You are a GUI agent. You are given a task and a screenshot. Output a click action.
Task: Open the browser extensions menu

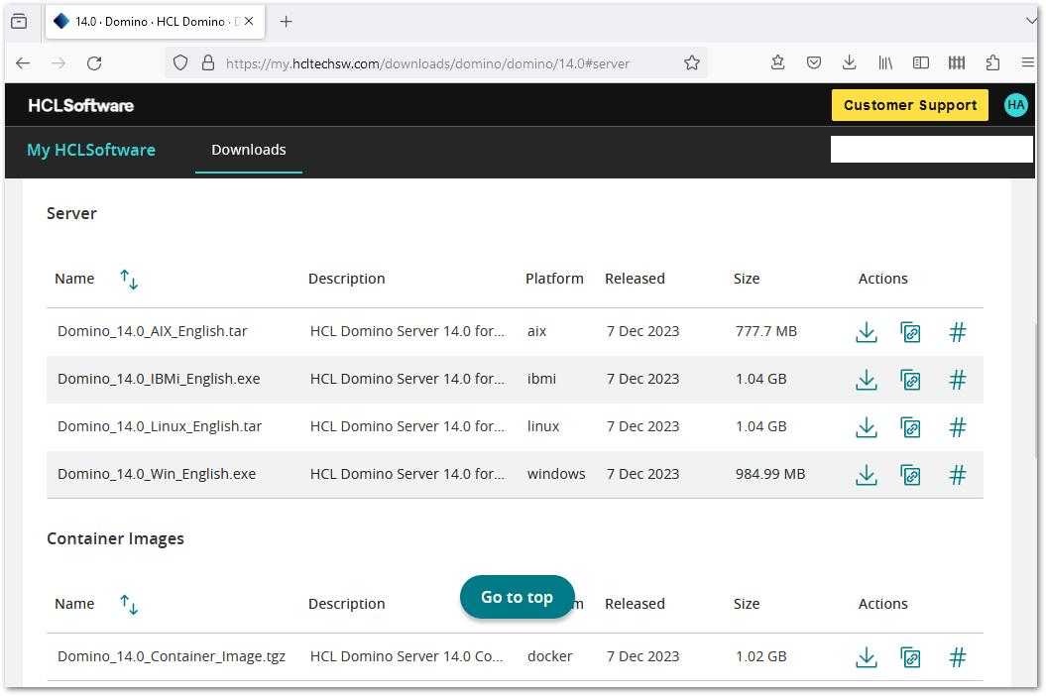pyautogui.click(x=992, y=62)
